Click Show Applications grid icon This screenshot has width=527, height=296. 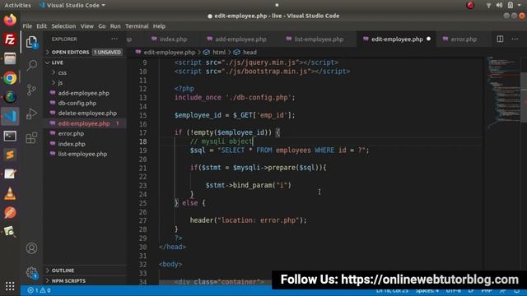click(10, 286)
